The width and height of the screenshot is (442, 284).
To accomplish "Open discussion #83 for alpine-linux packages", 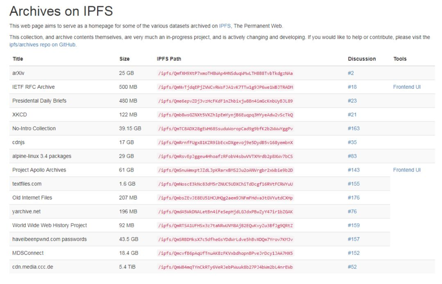I will pyautogui.click(x=352, y=156).
